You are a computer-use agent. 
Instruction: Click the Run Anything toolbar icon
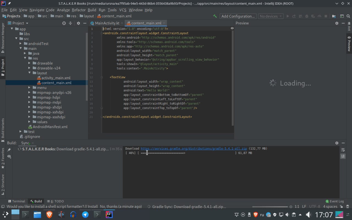point(342,16)
